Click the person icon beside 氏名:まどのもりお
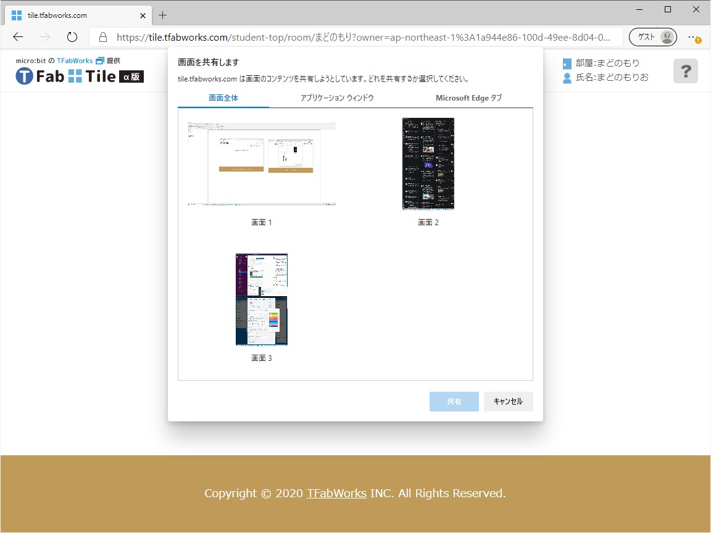This screenshot has width=711, height=533. (566, 77)
